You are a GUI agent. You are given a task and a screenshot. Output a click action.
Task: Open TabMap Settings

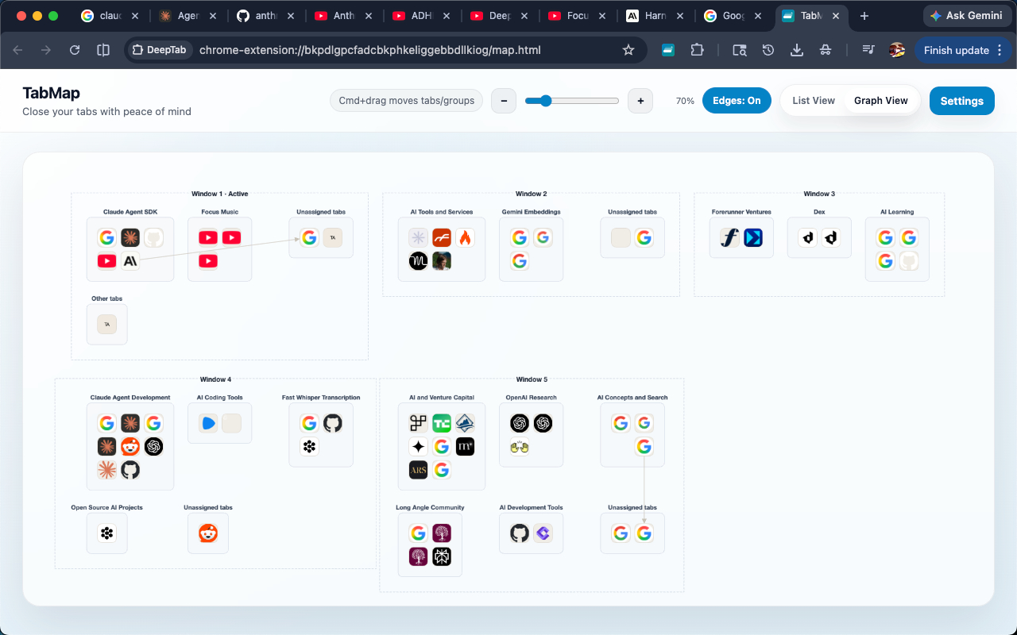[962, 101]
